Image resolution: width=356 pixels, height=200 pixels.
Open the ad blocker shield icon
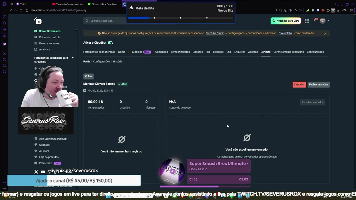click(286, 10)
